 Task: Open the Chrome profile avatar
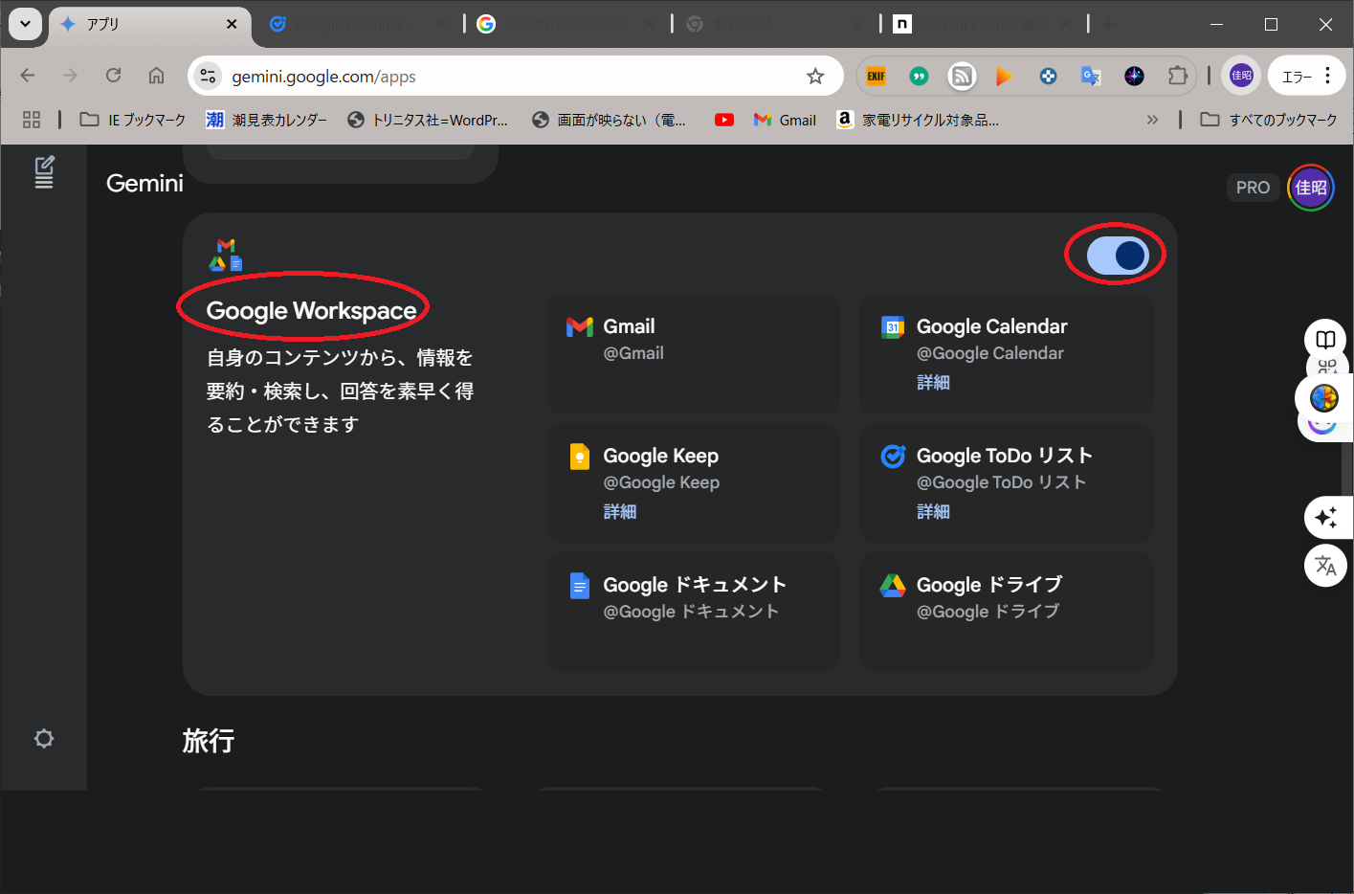[1241, 76]
